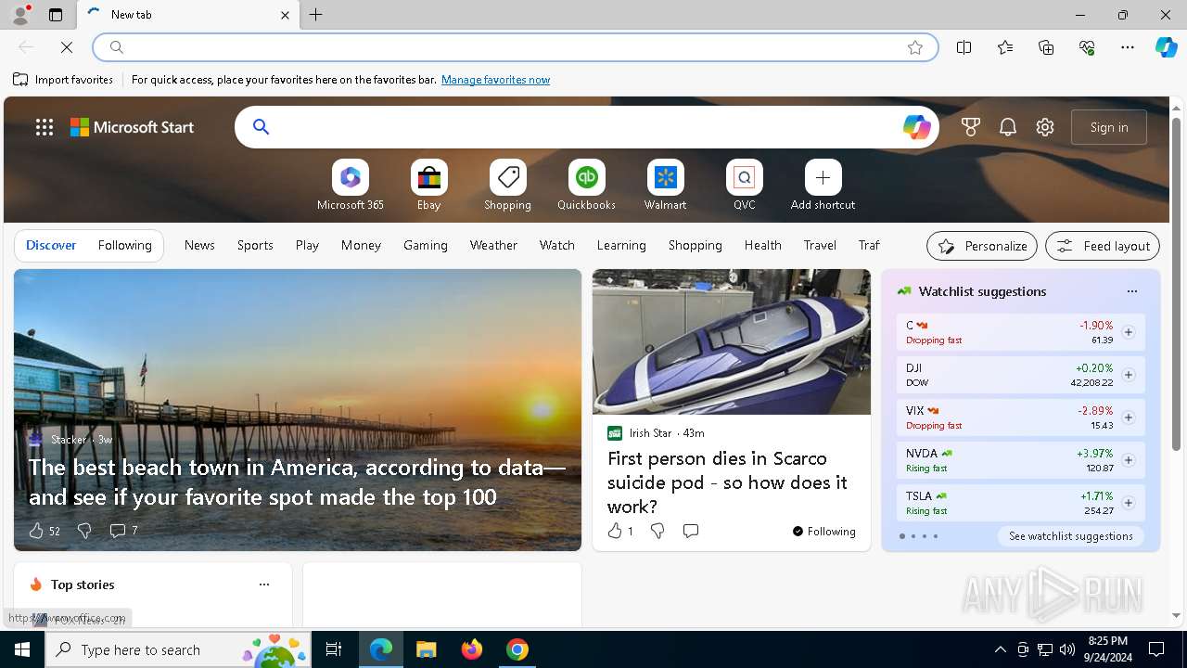
Task: Add this page to favorites star
Action: [x=915, y=47]
